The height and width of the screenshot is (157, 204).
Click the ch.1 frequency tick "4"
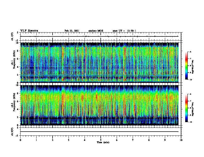coord(18,67)
